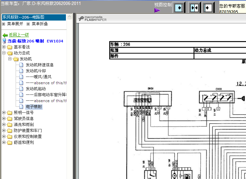Viewport: 246px width, 179px height.
Task: Collapse the 发动机 subfolder
Action: [x=10, y=59]
